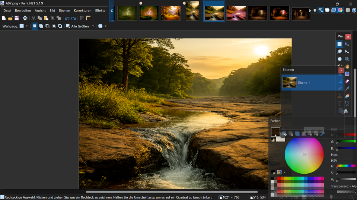Image resolution: width=357 pixels, height=200 pixels.
Task: Select the Zoom tool in tools panel
Action: pyautogui.click(x=347, y=59)
